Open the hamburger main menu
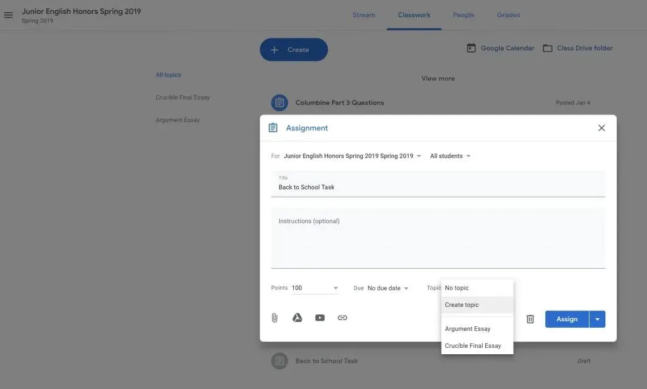The image size is (647, 389). click(x=8, y=15)
